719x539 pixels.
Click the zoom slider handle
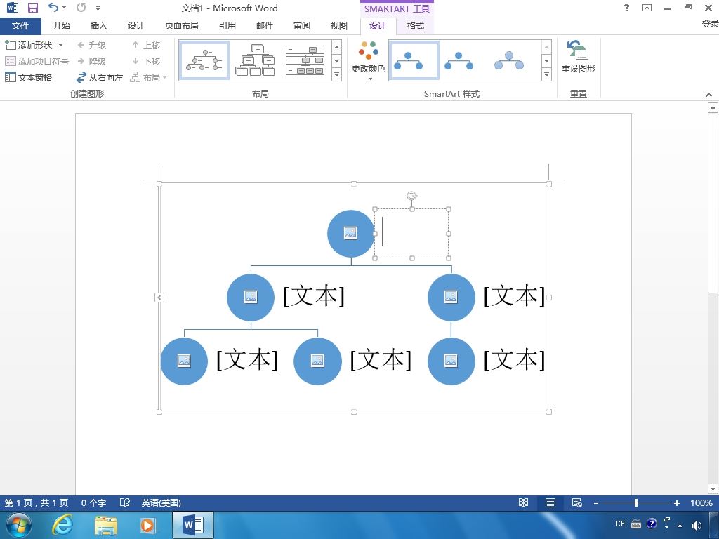click(636, 503)
